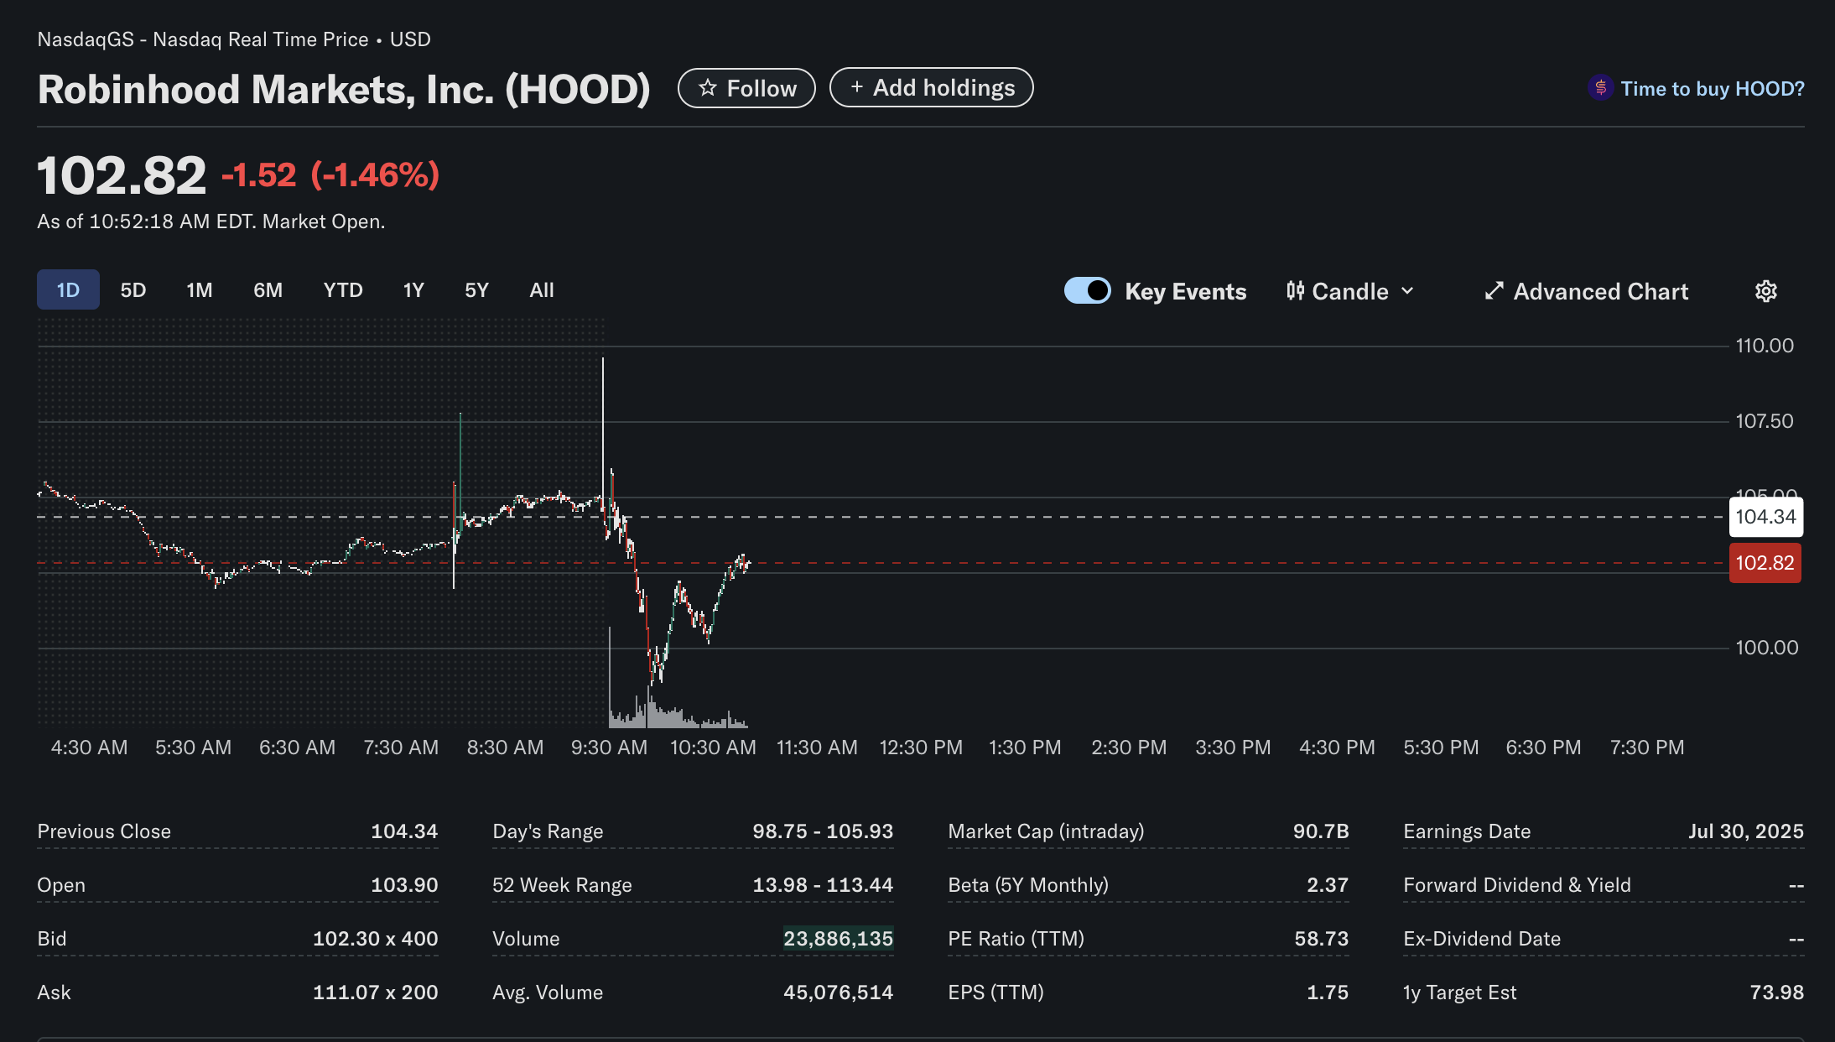The width and height of the screenshot is (1835, 1042).
Task: Click the 110.00 price axis label
Action: point(1765,346)
